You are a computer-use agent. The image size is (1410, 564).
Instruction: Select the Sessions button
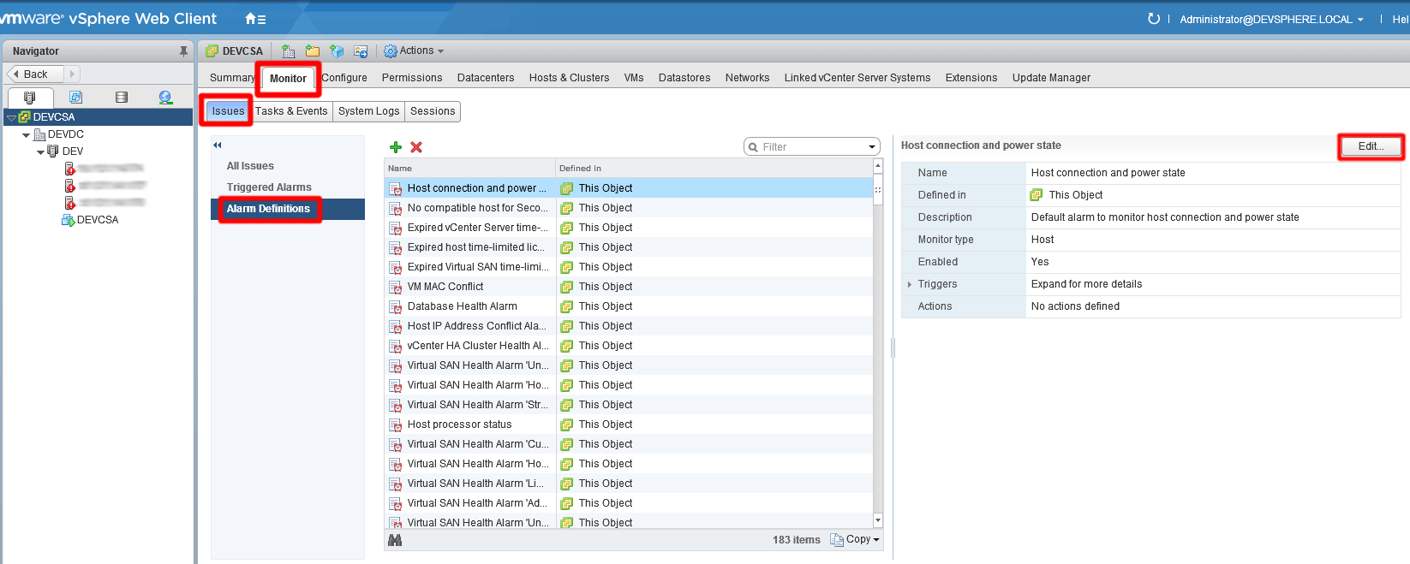(433, 111)
